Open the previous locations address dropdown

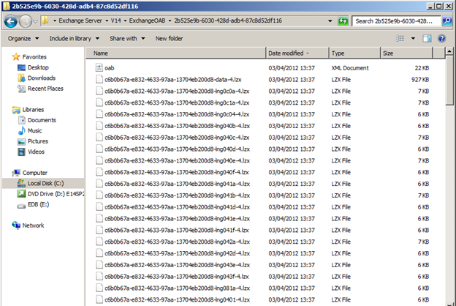330,21
